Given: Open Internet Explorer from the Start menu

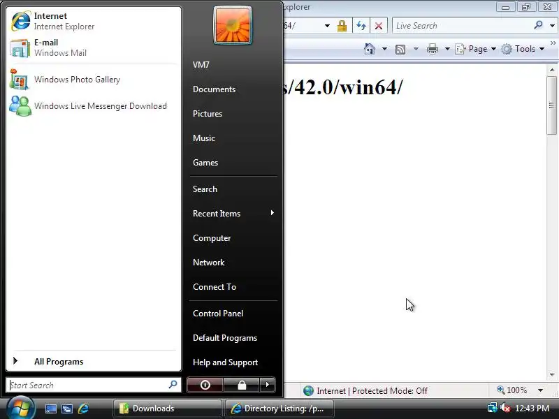Looking at the screenshot, I should [94, 21].
